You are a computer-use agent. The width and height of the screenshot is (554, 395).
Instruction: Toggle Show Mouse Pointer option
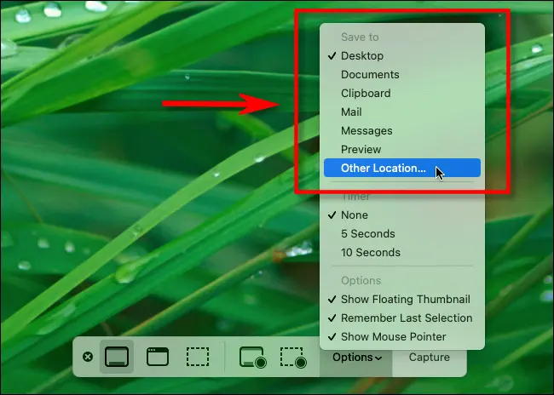393,336
